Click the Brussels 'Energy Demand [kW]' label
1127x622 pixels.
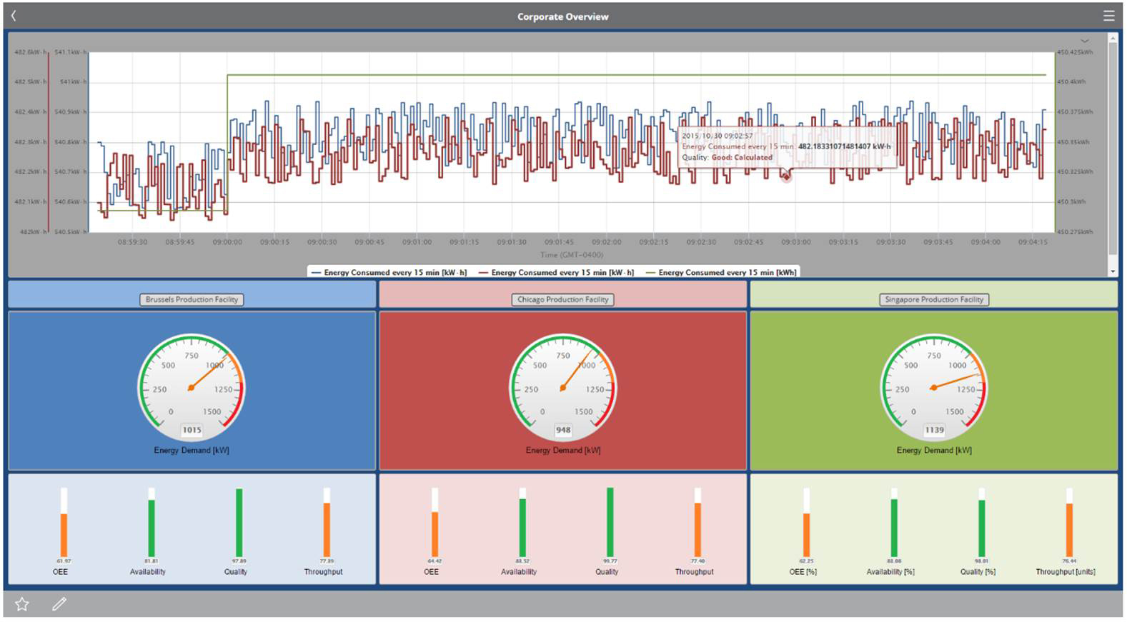[x=192, y=451]
